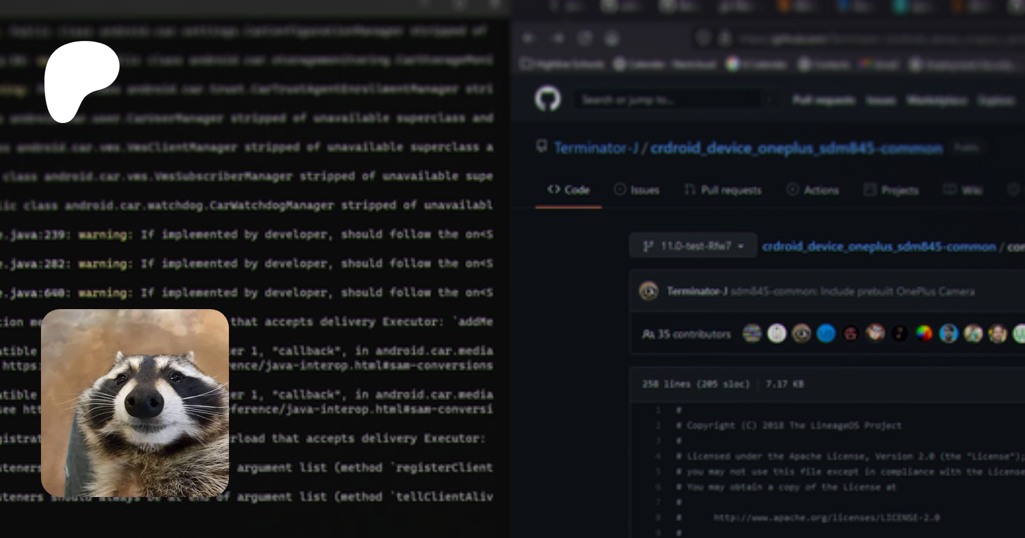This screenshot has width=1025, height=538.
Task: Click the solid blue contributor avatar
Action: tap(826, 334)
